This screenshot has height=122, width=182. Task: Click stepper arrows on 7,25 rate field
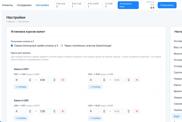[54, 111]
